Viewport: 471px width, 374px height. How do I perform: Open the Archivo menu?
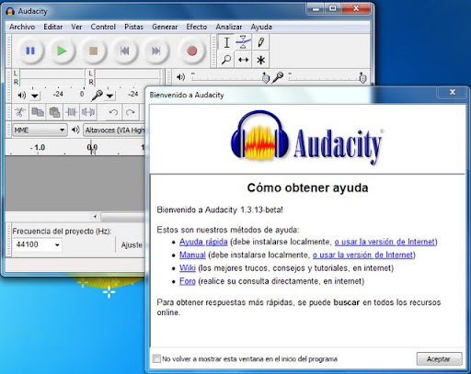pyautogui.click(x=22, y=27)
